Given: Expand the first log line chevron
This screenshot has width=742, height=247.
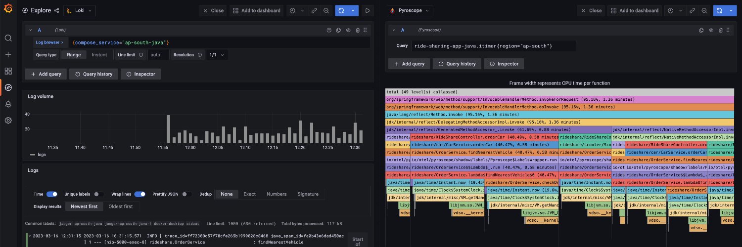Looking at the screenshot, I should 29,236.
